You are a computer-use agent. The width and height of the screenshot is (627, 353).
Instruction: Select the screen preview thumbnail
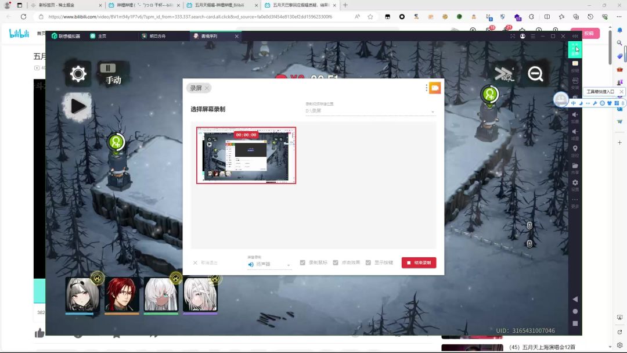click(x=246, y=156)
